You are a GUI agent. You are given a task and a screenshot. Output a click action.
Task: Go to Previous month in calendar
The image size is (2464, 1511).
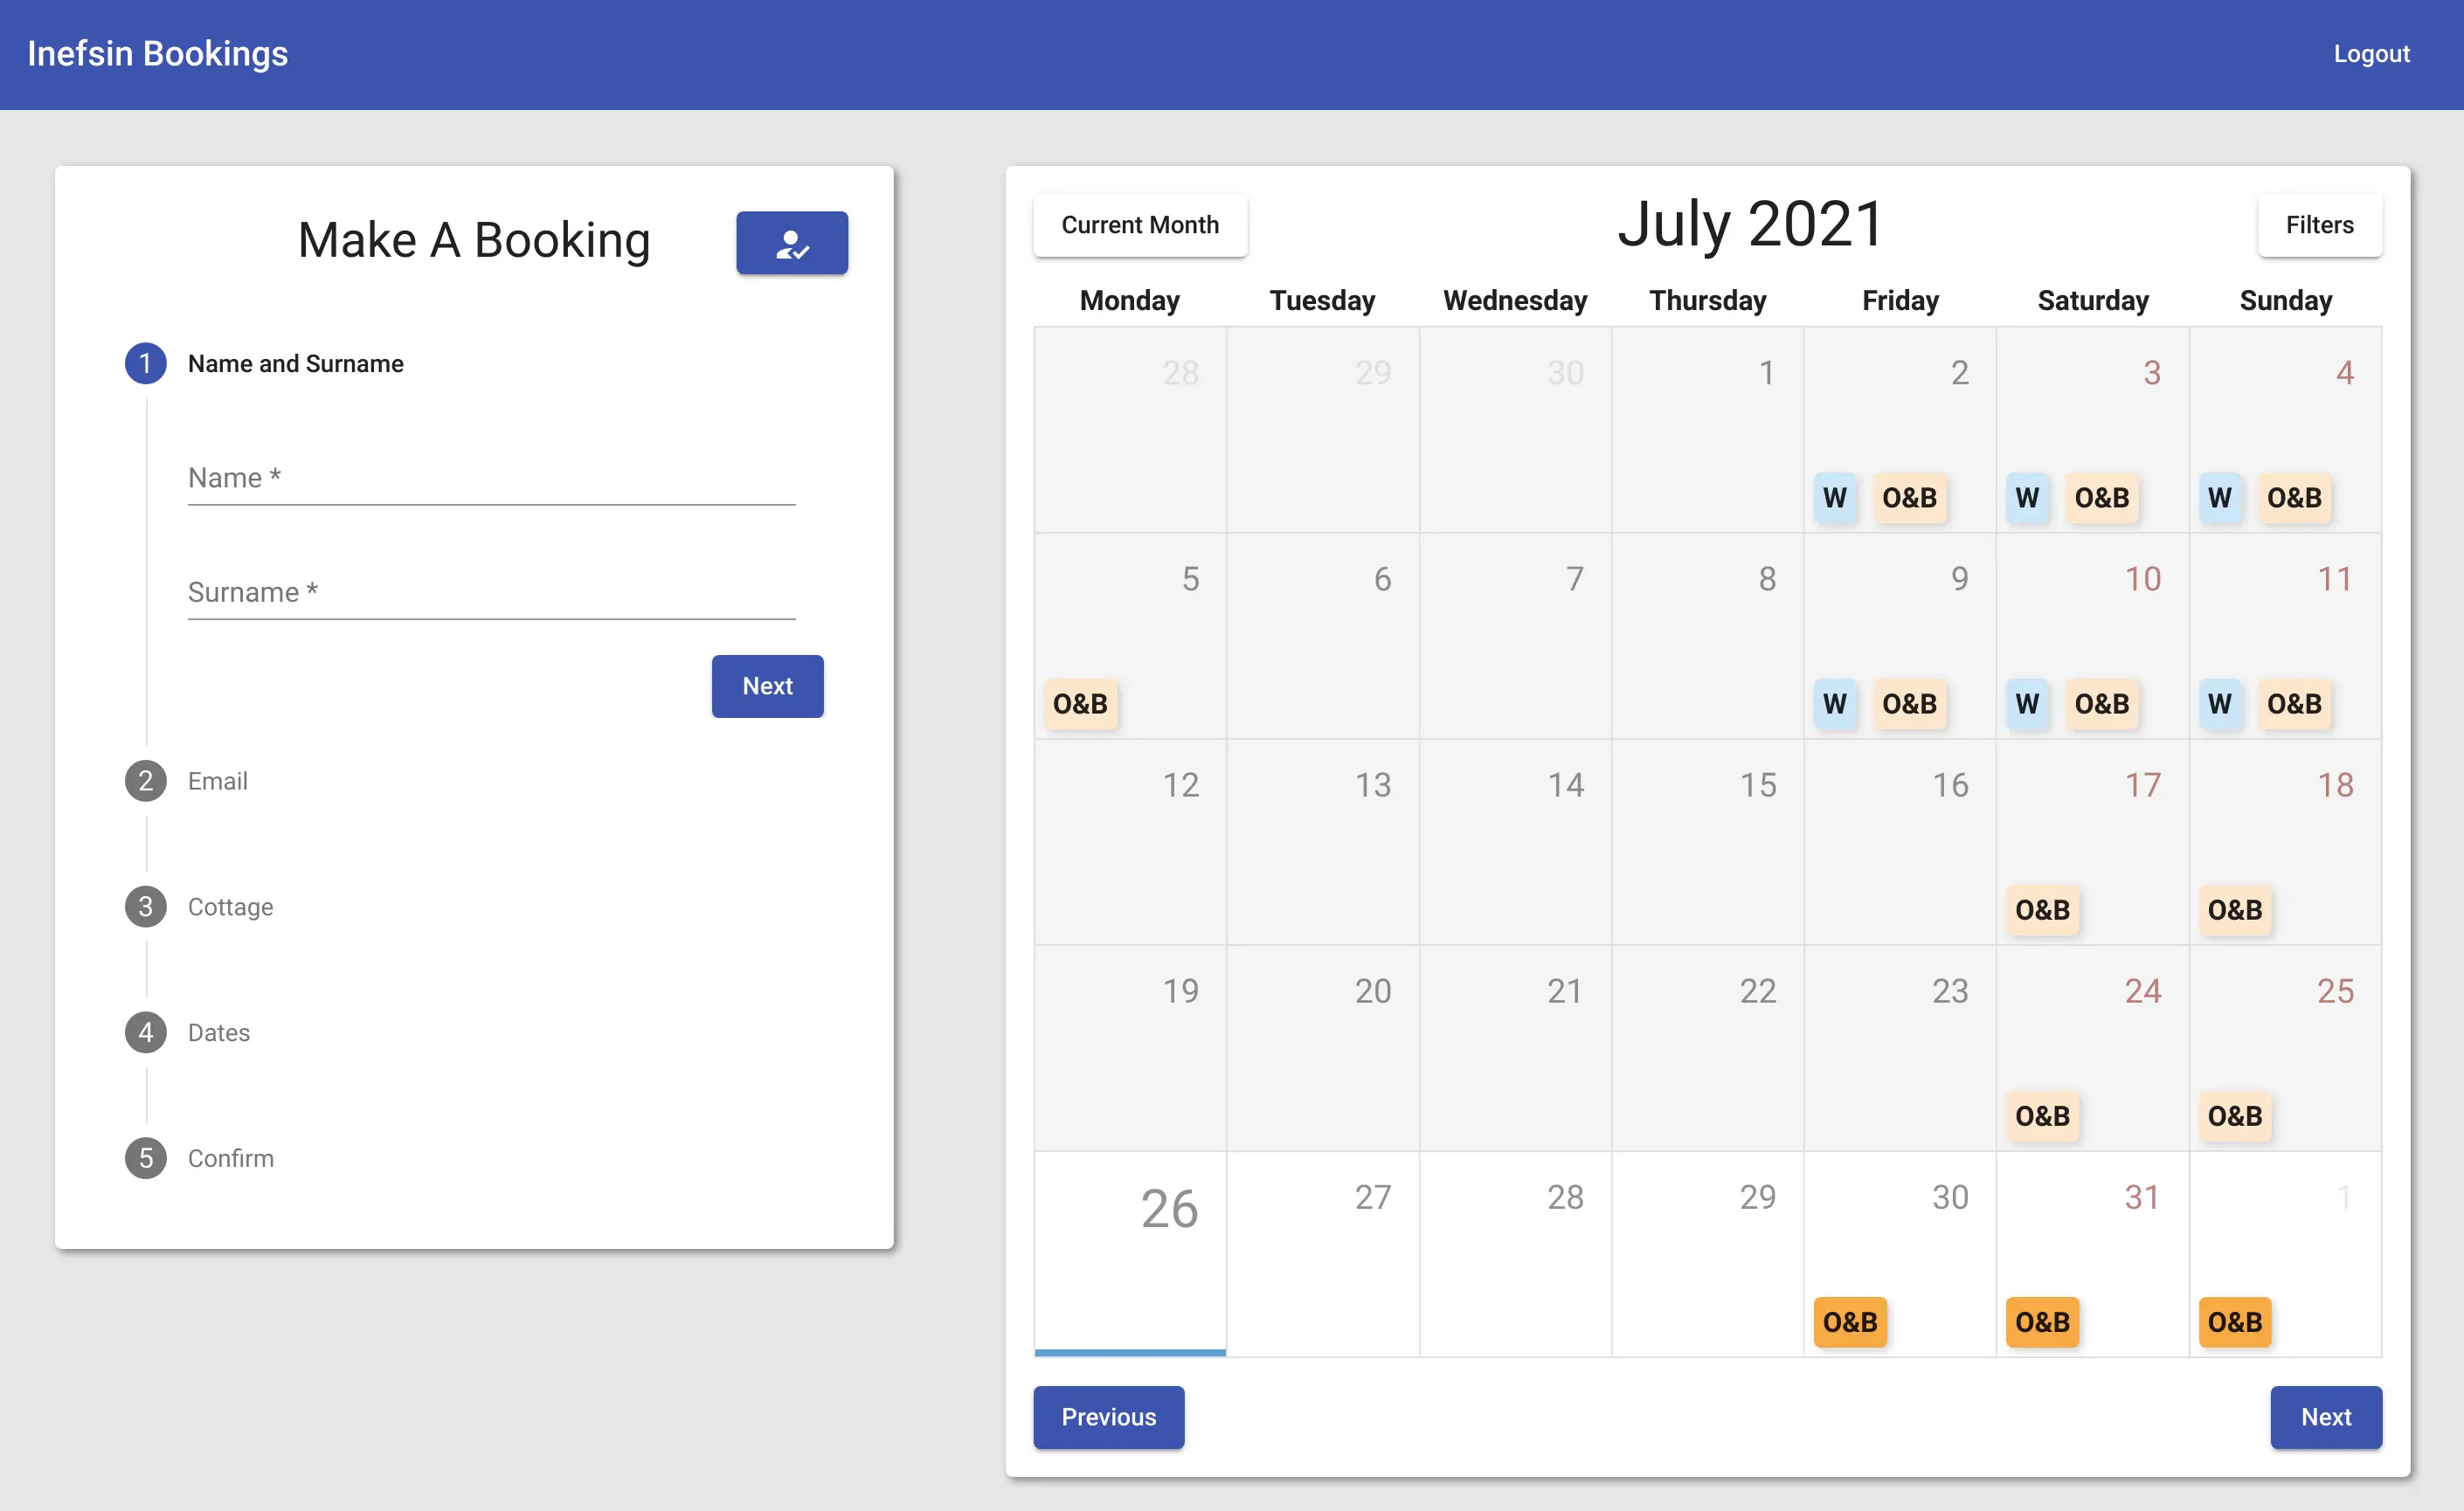[1108, 1416]
